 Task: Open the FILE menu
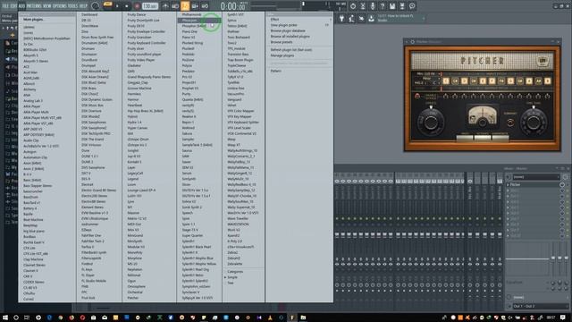point(5,6)
